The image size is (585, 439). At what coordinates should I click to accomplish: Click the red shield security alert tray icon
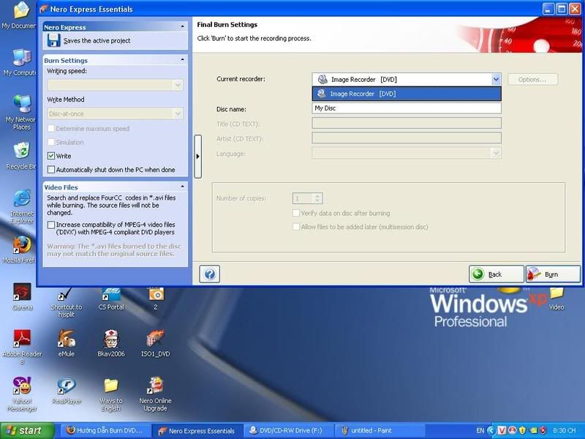(x=543, y=430)
